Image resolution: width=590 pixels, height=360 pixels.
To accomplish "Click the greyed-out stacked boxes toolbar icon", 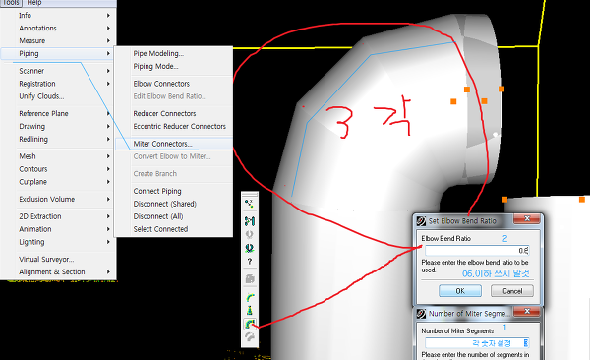I will click(250, 279).
